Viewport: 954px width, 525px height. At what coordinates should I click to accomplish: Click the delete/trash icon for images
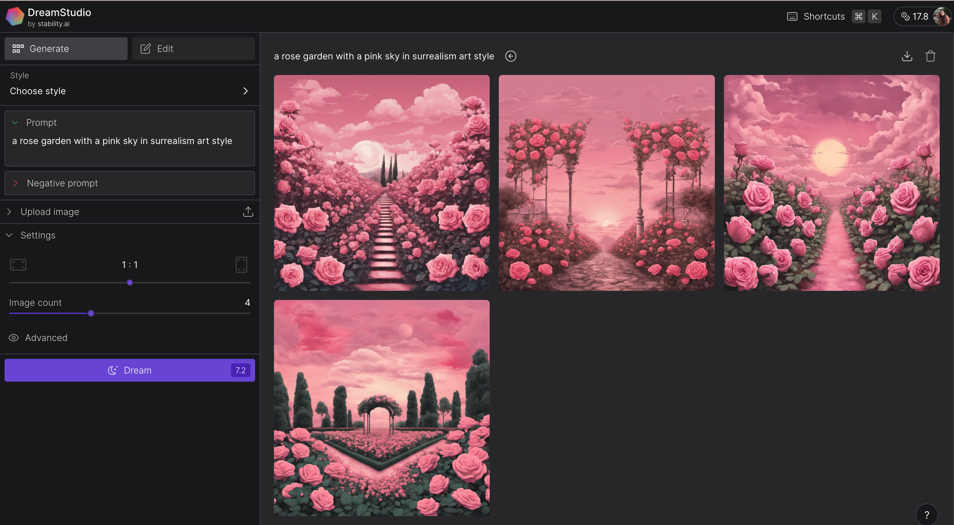pyautogui.click(x=930, y=56)
